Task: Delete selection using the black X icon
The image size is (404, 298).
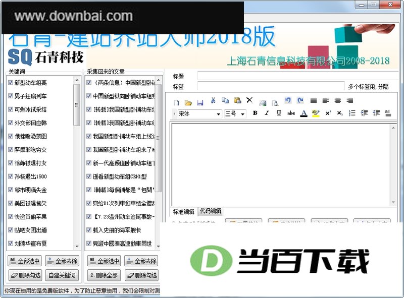Action: tap(249, 100)
